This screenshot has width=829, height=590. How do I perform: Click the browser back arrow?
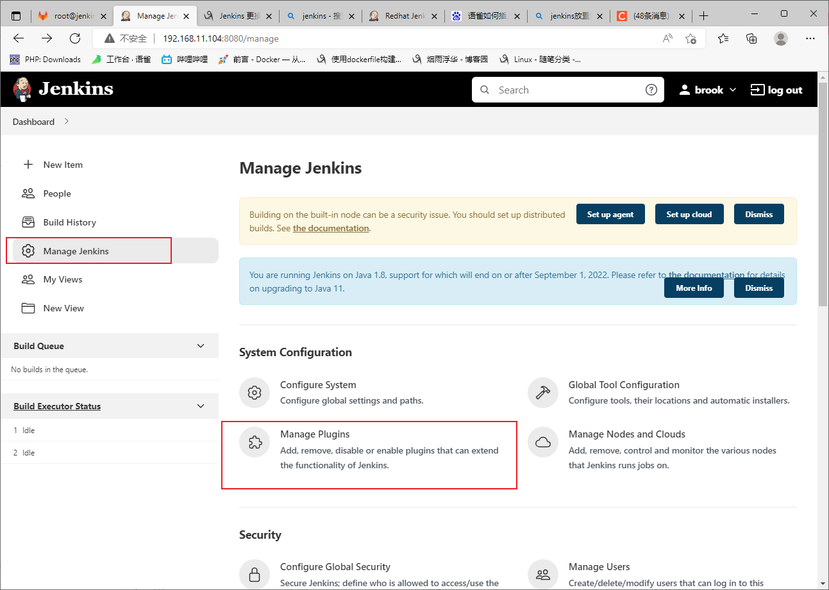pyautogui.click(x=19, y=38)
